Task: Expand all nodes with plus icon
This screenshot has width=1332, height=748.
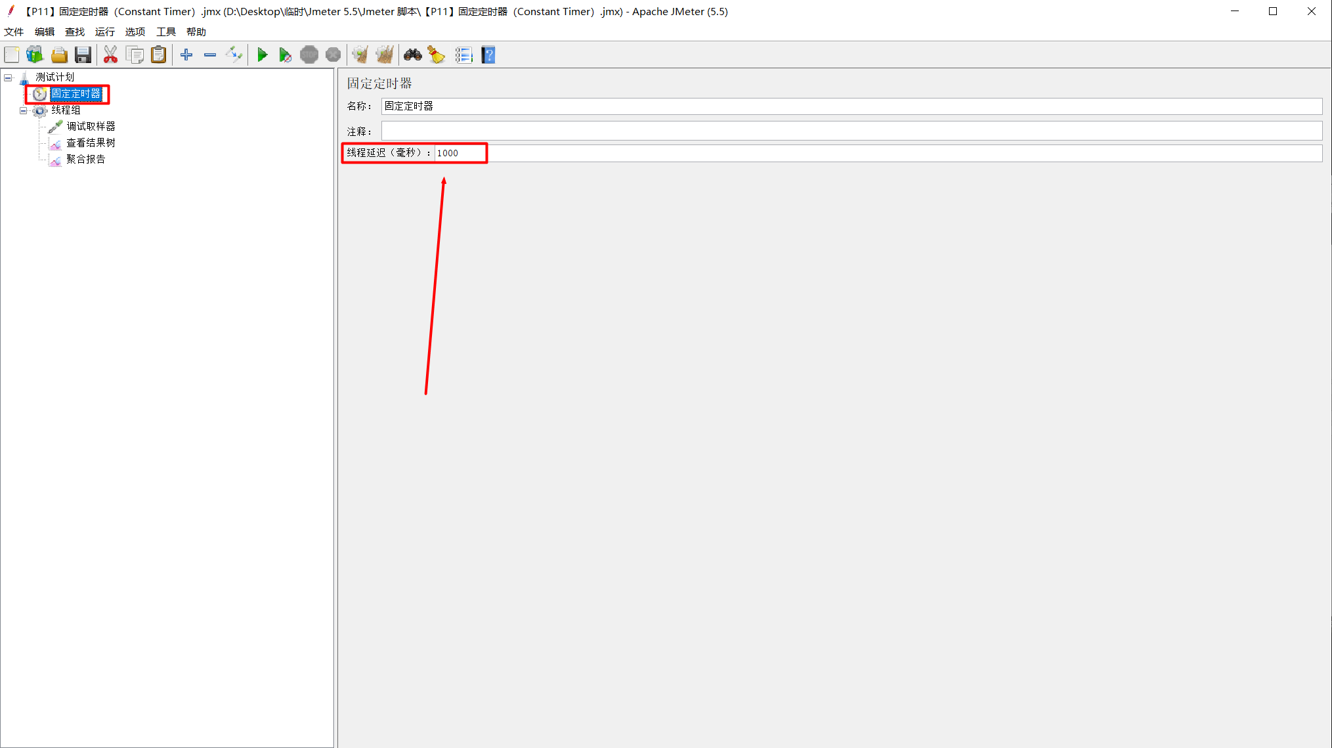Action: click(186, 55)
